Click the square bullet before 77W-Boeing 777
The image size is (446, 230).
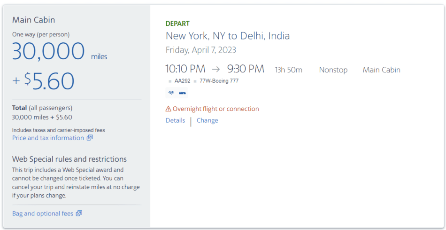coord(195,81)
